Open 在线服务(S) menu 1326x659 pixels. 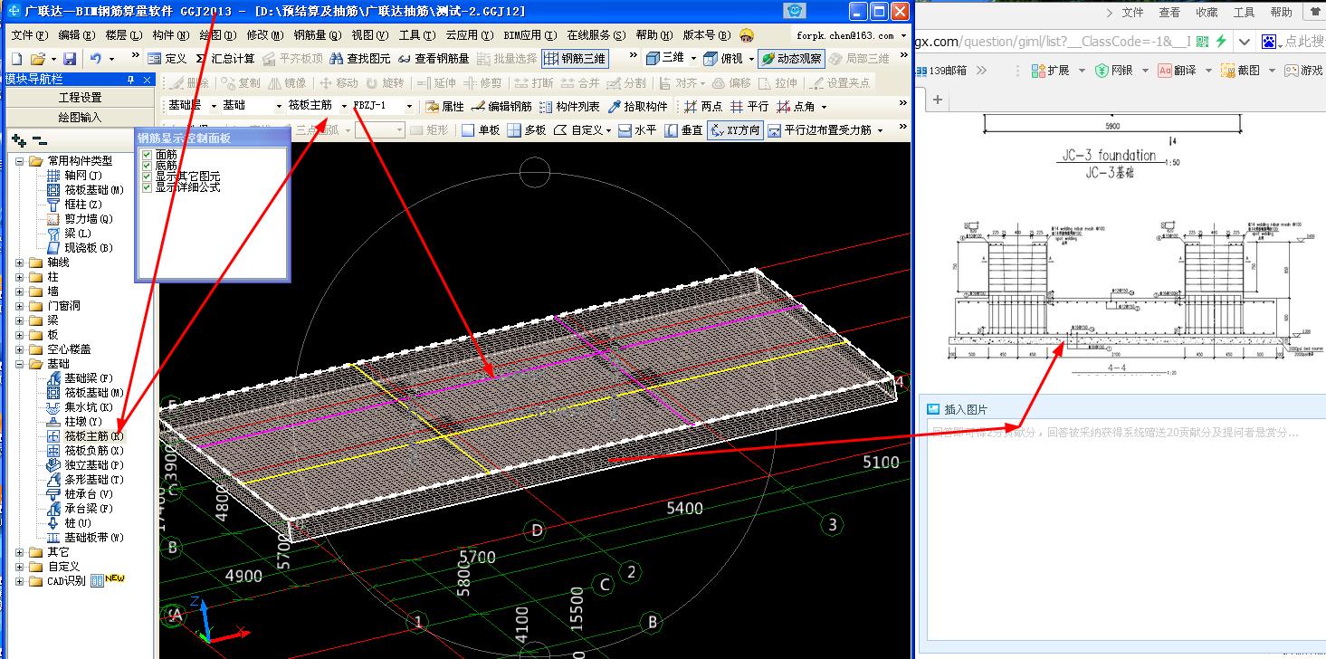coord(596,35)
